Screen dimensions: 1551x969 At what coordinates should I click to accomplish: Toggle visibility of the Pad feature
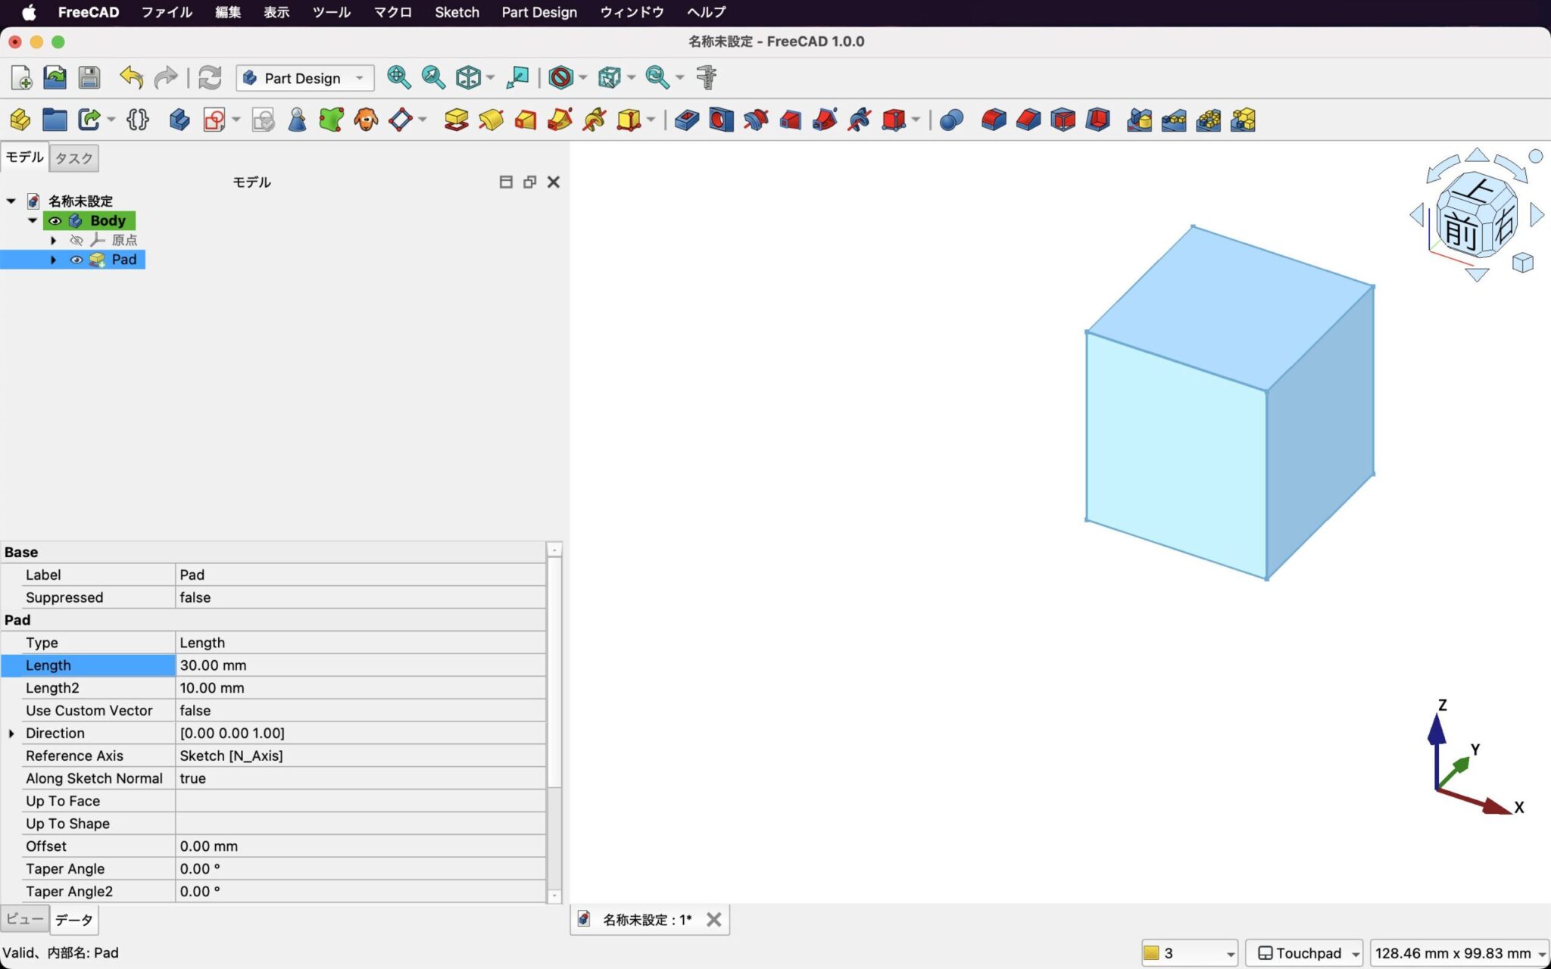(76, 259)
